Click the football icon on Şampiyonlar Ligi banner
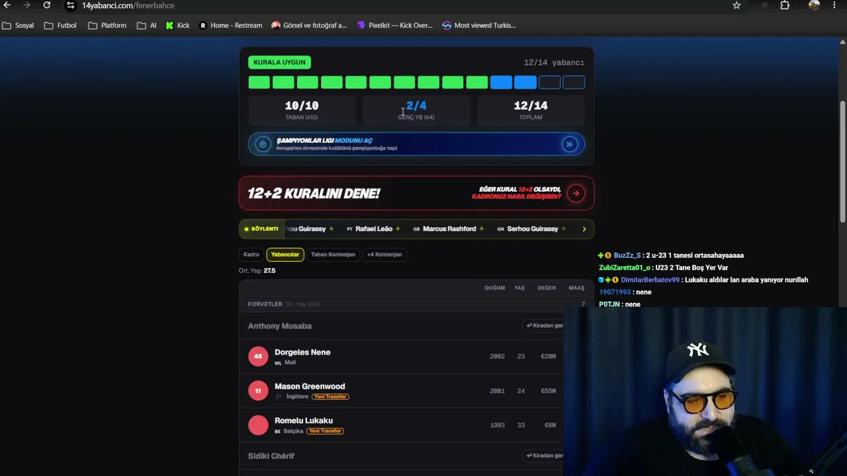This screenshot has width=847, height=476. click(x=263, y=144)
